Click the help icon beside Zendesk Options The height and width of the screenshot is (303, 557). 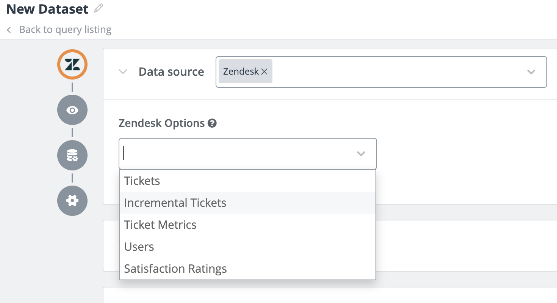tap(212, 123)
